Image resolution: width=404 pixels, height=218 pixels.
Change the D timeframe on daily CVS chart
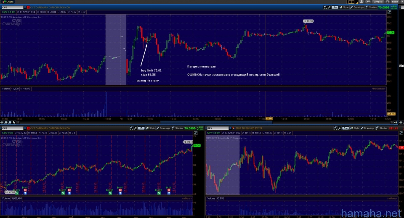click(141, 128)
